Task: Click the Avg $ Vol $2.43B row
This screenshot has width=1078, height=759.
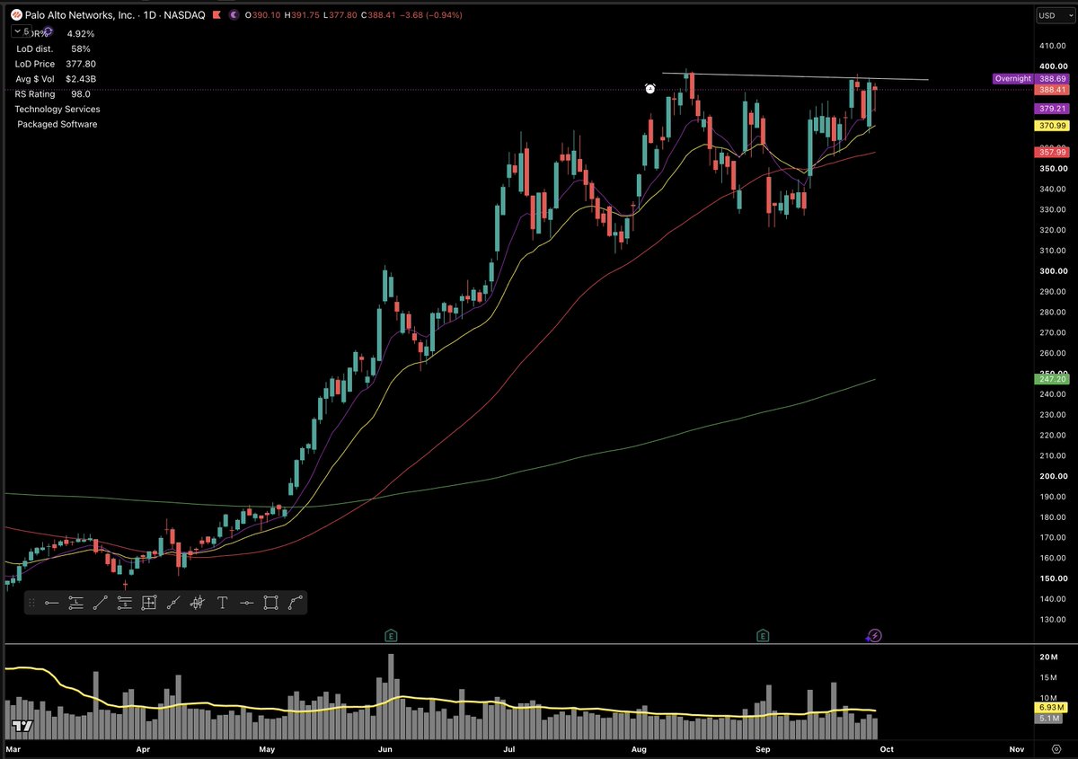Action: coord(56,79)
